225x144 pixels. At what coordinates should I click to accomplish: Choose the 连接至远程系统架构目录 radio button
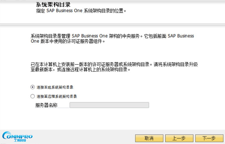pyautogui.click(x=33, y=96)
